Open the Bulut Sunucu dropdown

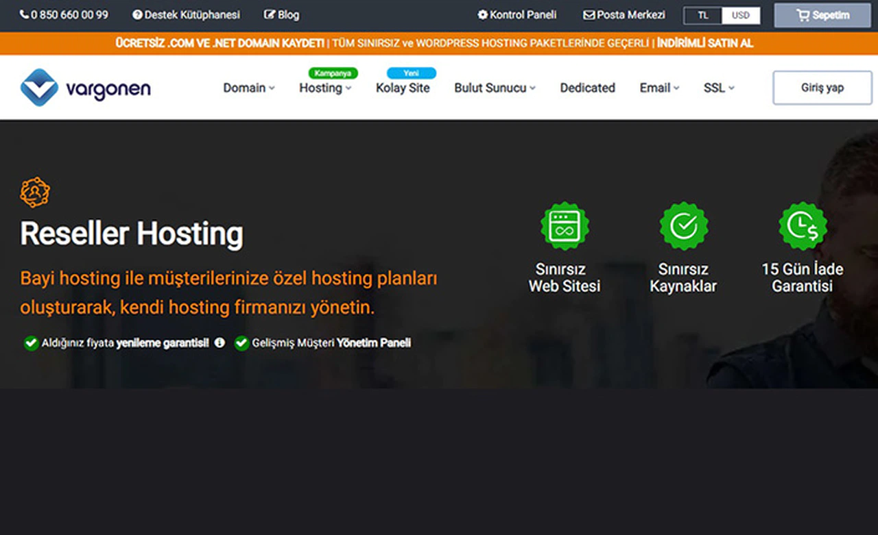(x=495, y=88)
